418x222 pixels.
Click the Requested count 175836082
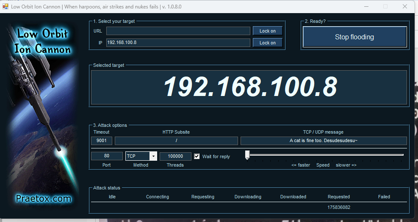click(339, 207)
